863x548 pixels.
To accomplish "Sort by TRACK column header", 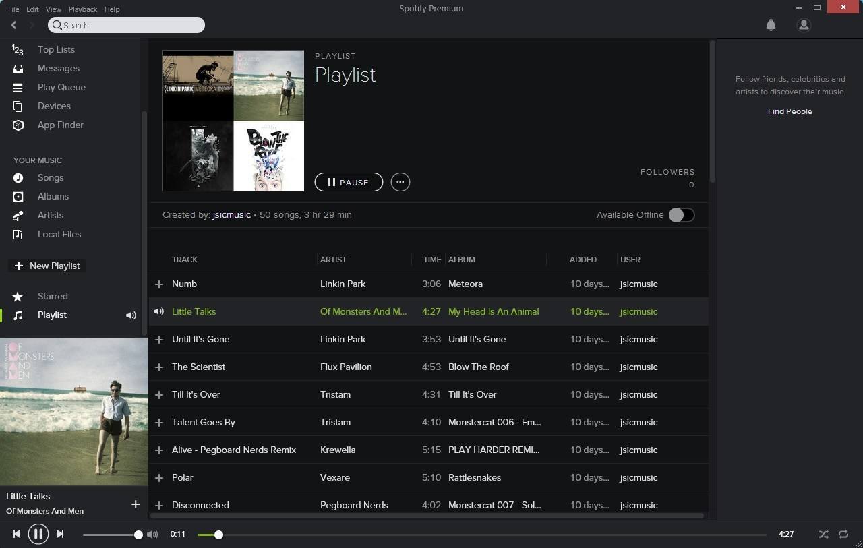I will tap(185, 260).
